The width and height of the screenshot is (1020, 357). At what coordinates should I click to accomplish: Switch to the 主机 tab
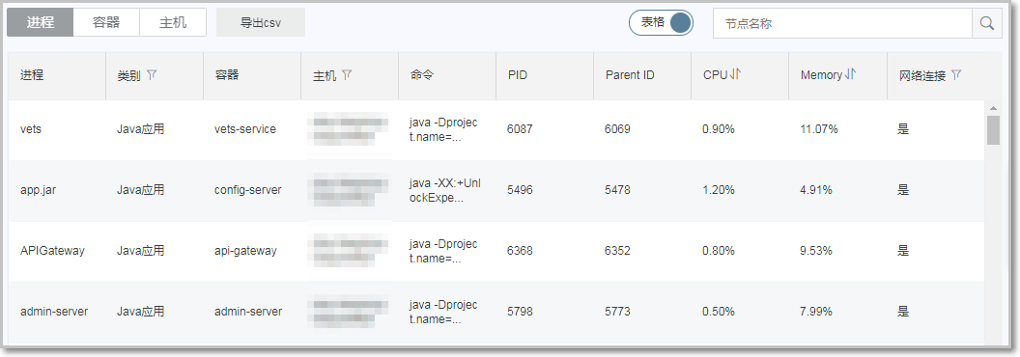click(x=172, y=23)
